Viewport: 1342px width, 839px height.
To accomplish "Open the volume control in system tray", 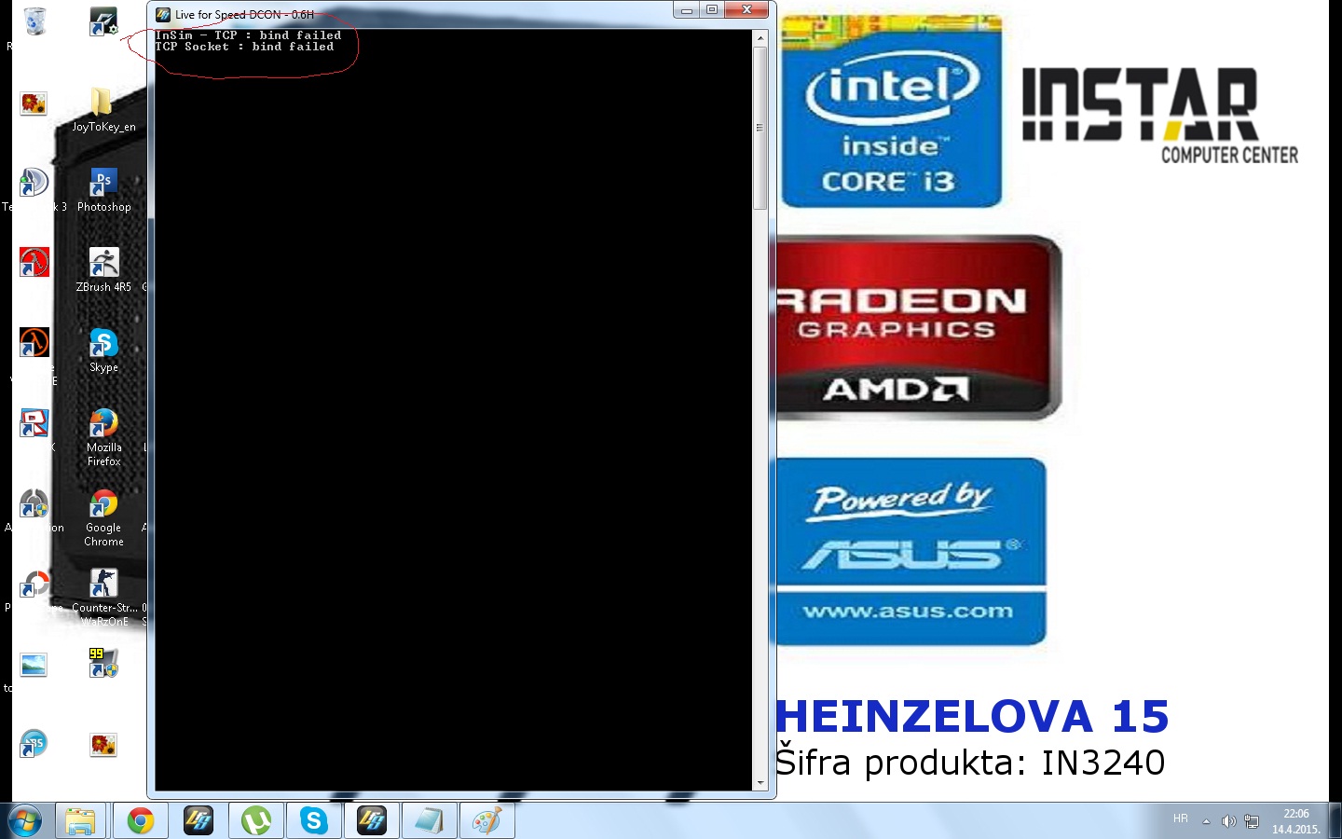I will [x=1228, y=821].
